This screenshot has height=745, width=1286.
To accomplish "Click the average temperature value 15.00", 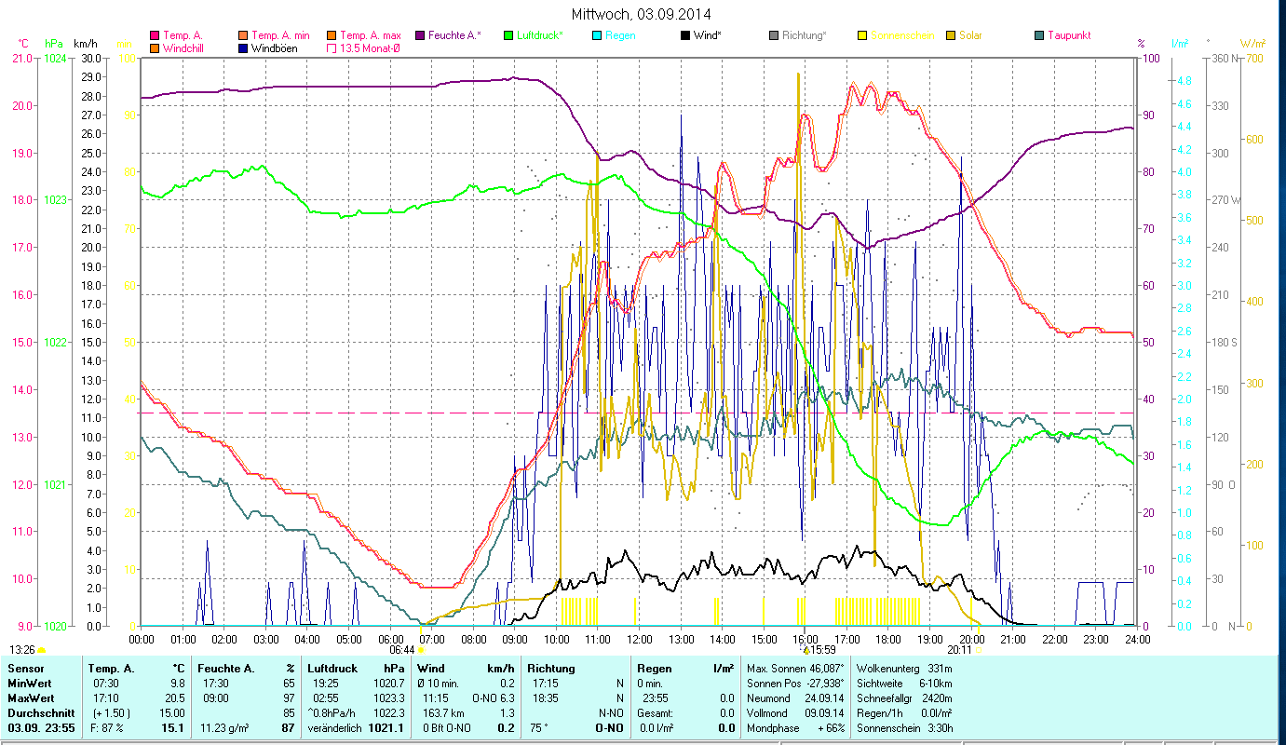I will (172, 713).
